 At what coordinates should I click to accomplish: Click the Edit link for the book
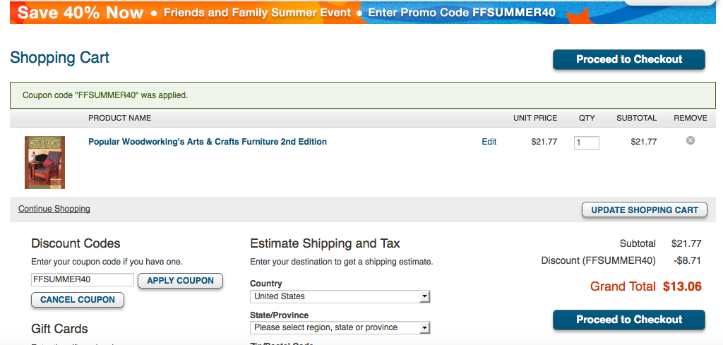click(x=489, y=142)
